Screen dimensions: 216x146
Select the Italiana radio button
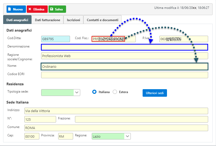(x=94, y=92)
